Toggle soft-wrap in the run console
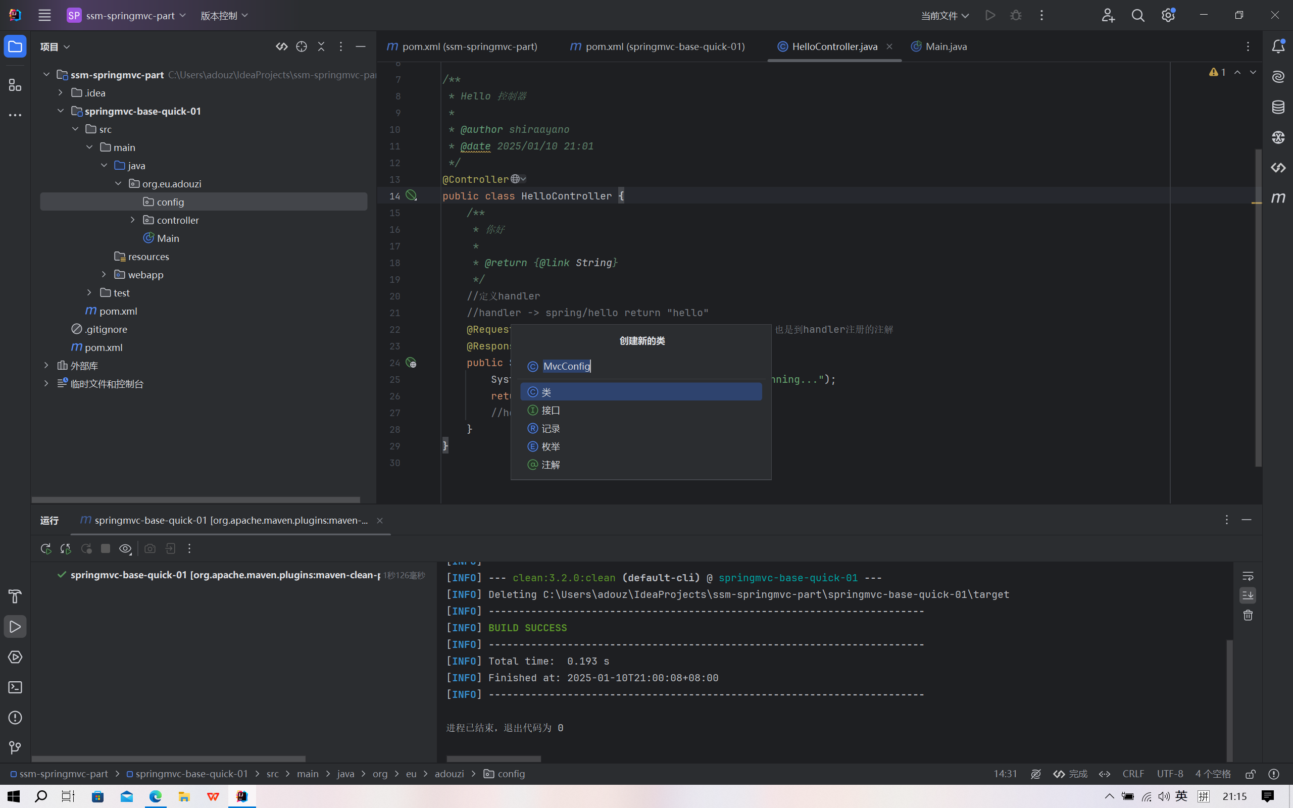 tap(1248, 576)
